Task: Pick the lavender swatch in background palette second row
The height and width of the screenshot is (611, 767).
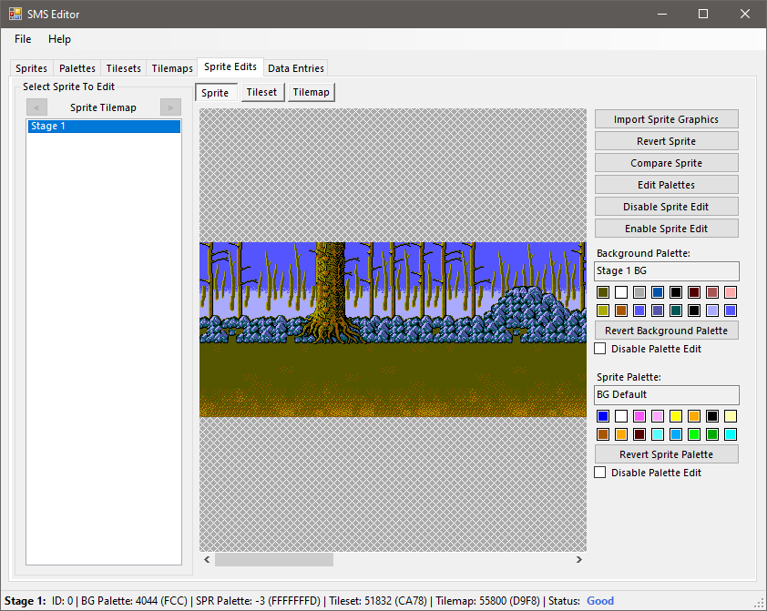Action: click(x=712, y=311)
